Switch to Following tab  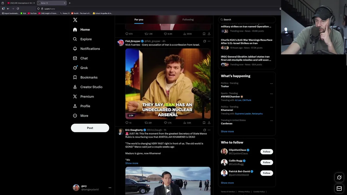pos(188,19)
